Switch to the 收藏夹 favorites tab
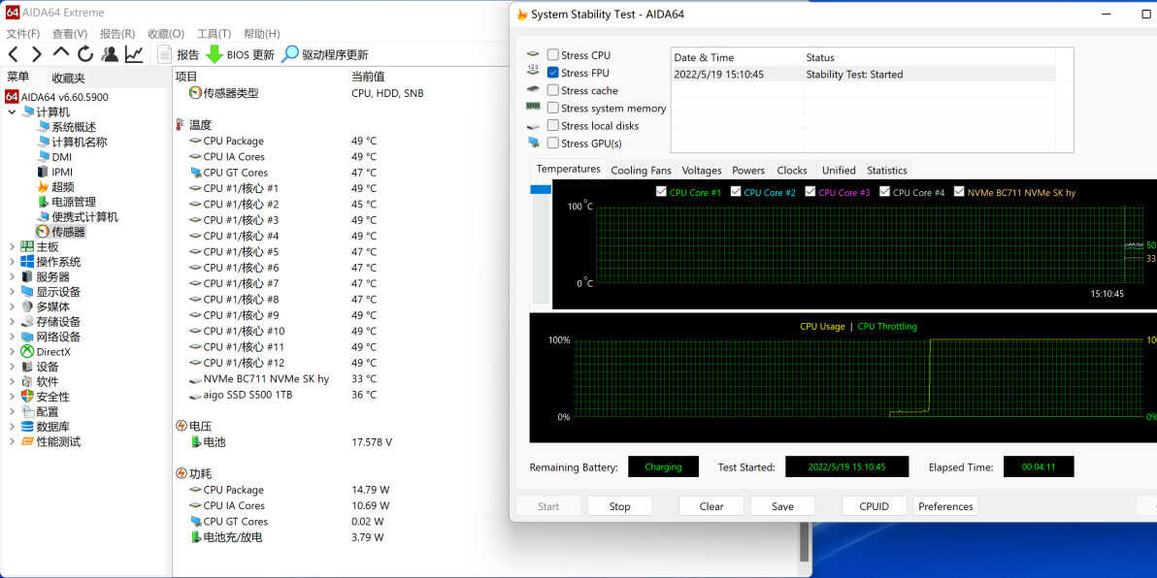1157x578 pixels. coord(69,78)
